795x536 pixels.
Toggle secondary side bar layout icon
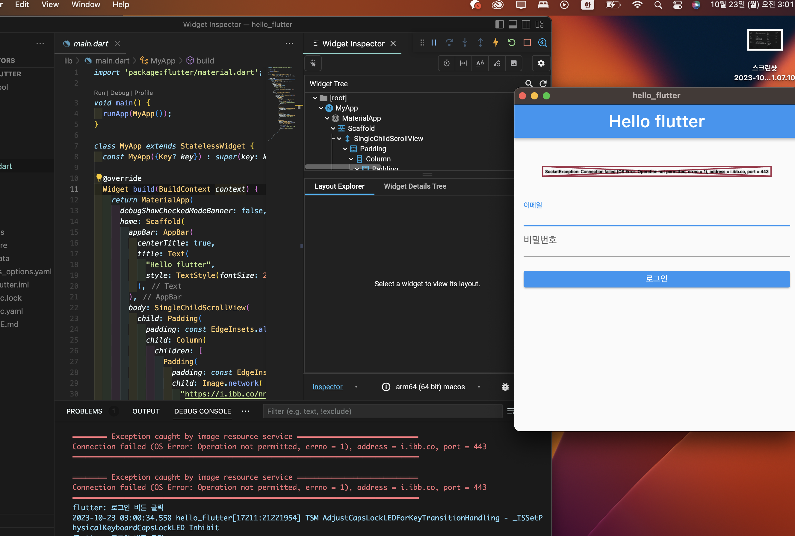526,24
